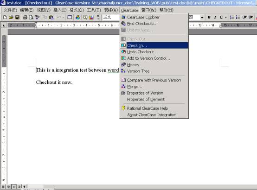Open the 格式(O) menu
The image size is (257, 190).
(77, 10)
